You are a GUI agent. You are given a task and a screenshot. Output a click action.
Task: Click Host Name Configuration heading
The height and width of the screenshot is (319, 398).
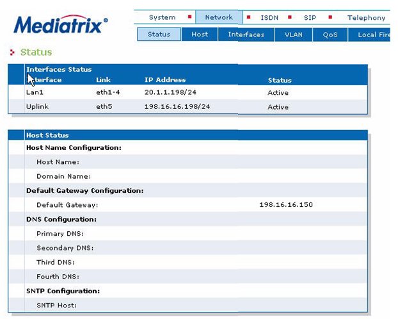coord(74,148)
